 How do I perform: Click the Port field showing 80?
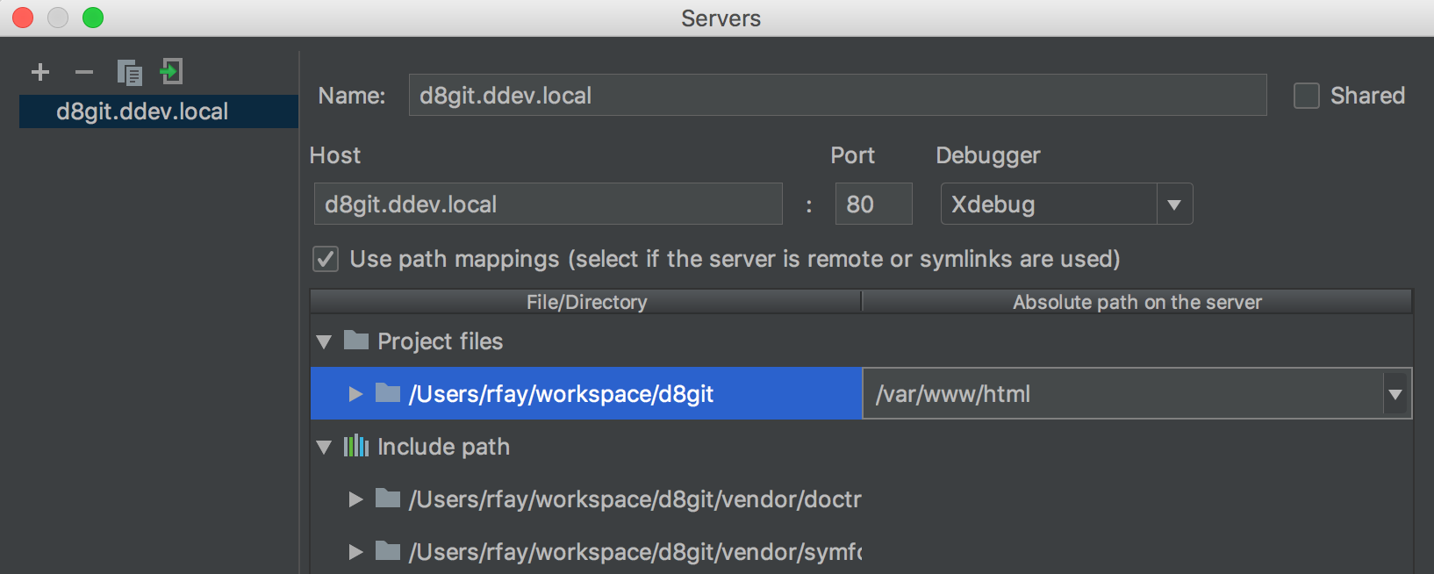(x=872, y=204)
